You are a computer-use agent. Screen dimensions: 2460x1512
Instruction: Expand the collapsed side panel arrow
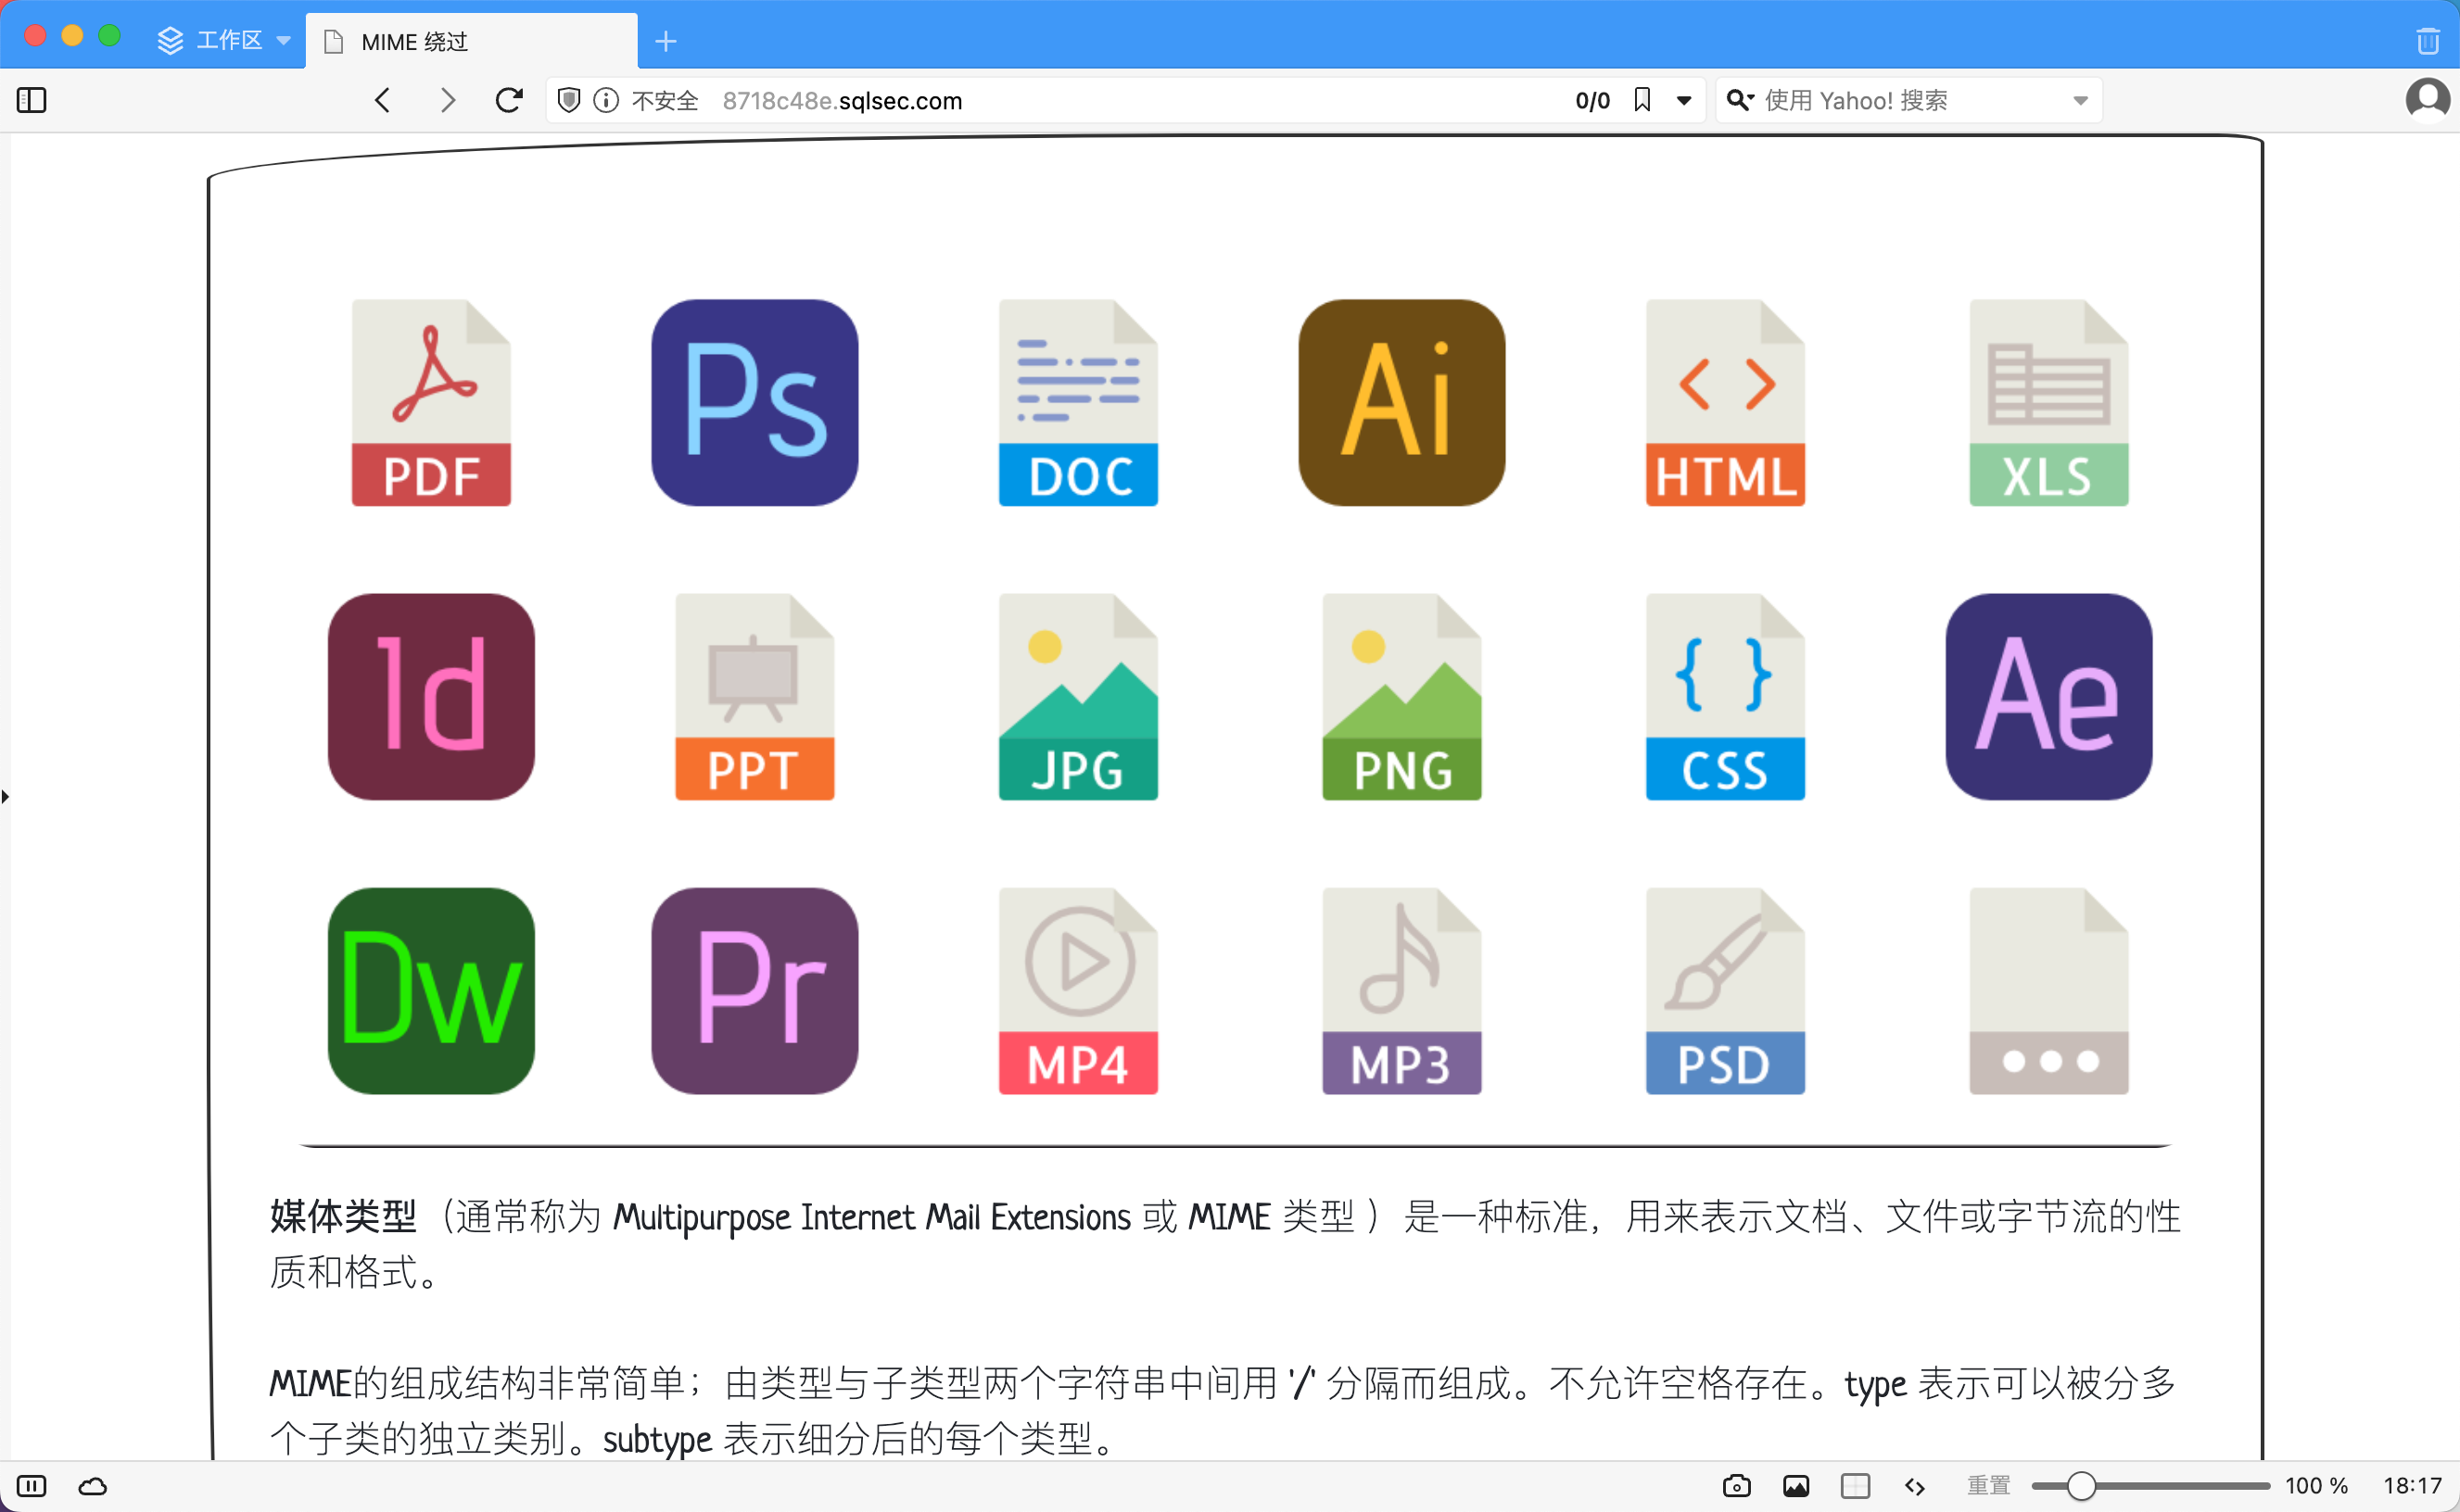tap(5, 797)
